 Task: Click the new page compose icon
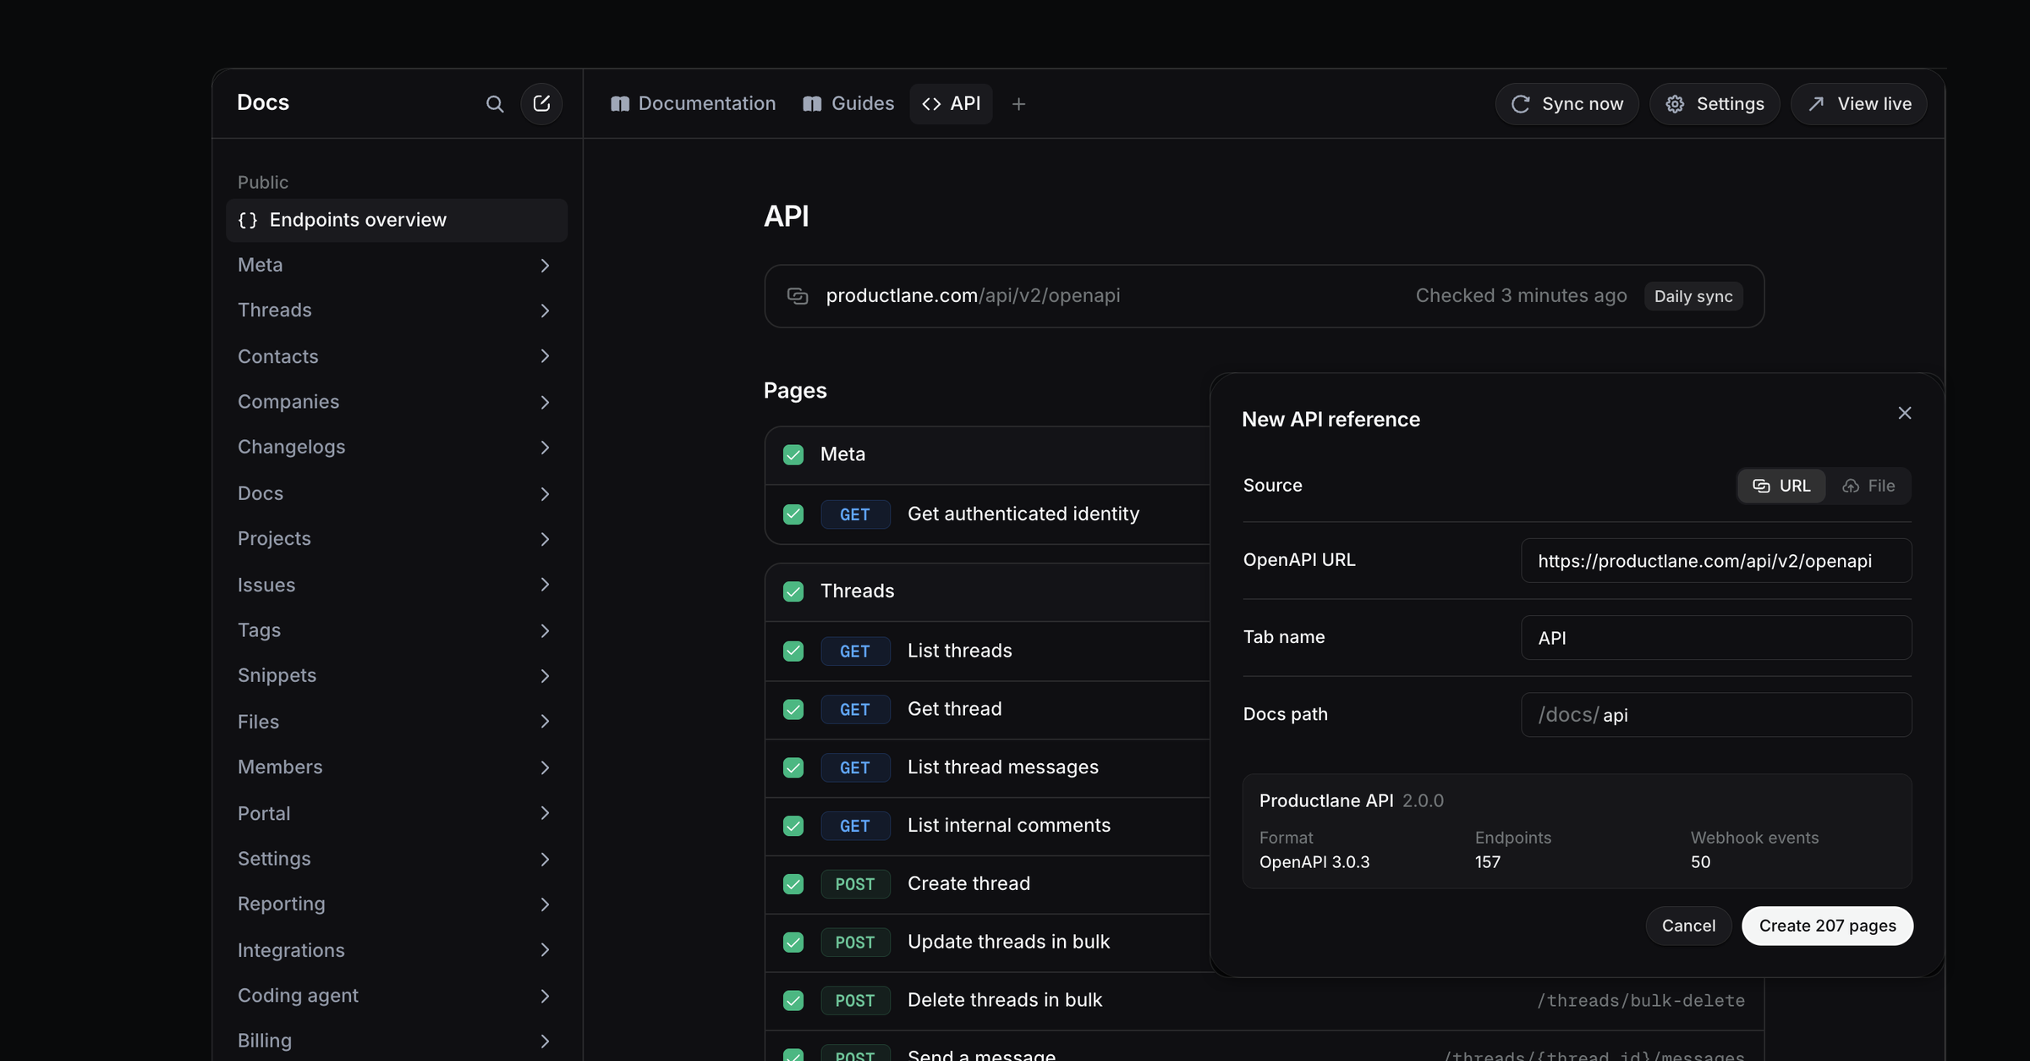pos(541,104)
